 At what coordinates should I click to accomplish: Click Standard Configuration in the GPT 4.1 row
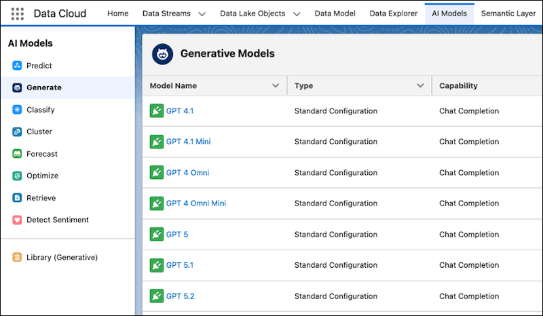(x=335, y=111)
